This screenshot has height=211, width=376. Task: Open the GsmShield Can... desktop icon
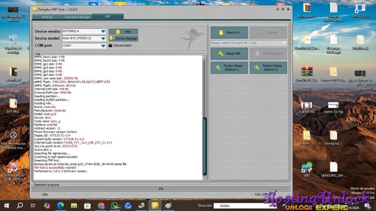click(307, 43)
